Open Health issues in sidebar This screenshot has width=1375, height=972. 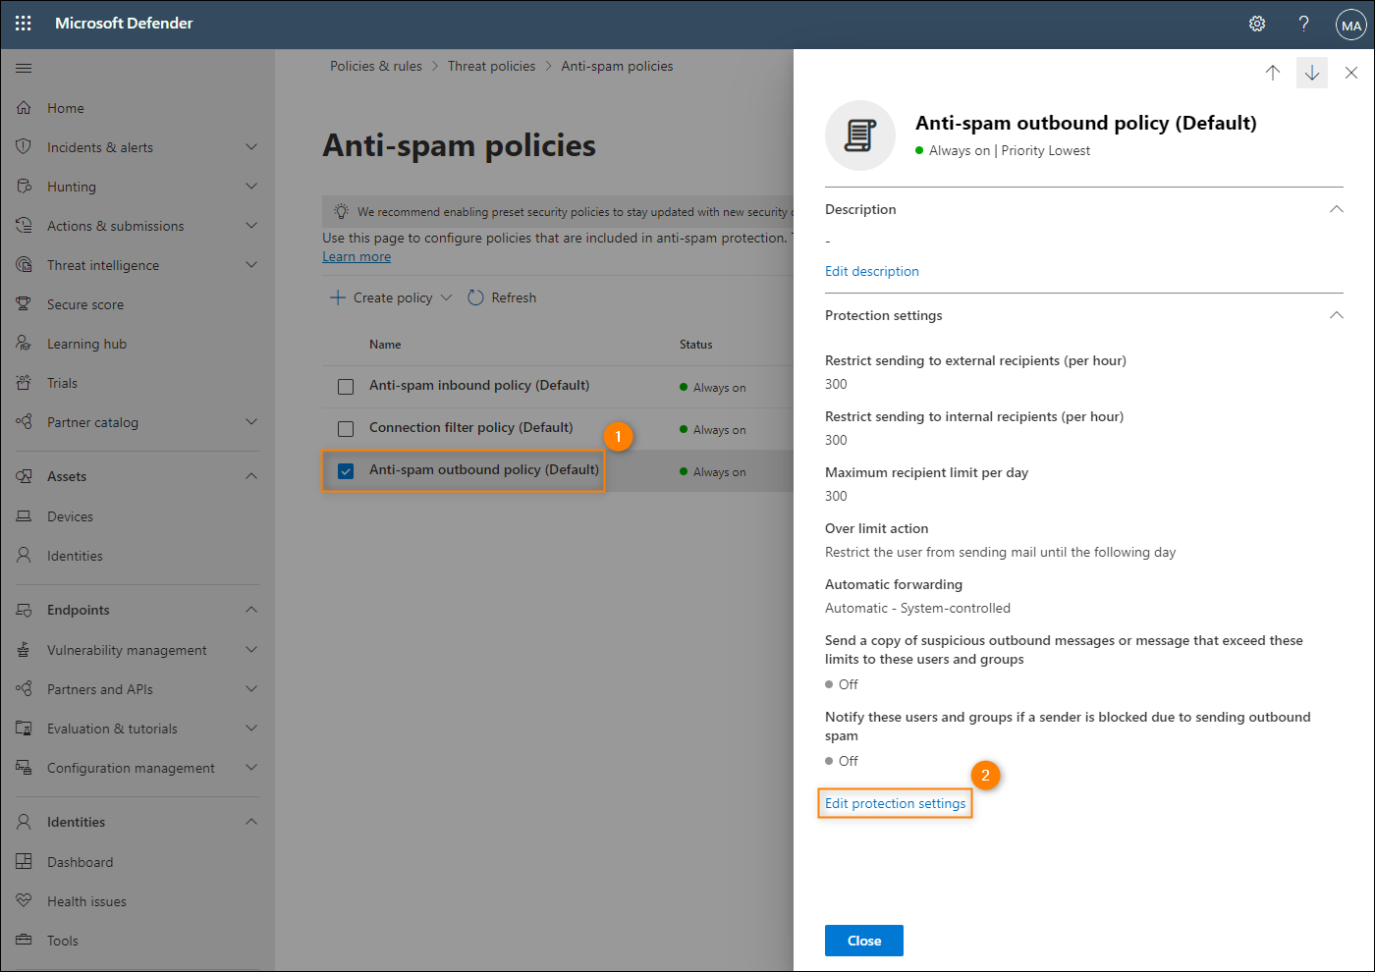click(x=86, y=901)
